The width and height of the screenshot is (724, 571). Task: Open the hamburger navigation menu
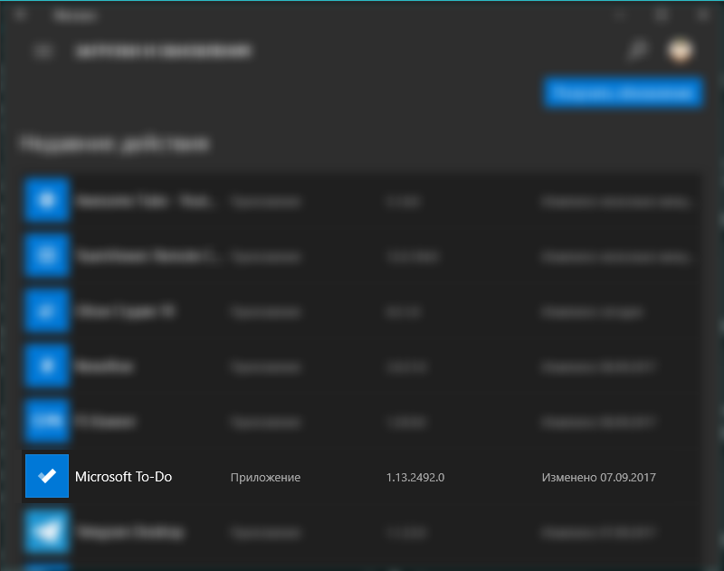coord(43,51)
